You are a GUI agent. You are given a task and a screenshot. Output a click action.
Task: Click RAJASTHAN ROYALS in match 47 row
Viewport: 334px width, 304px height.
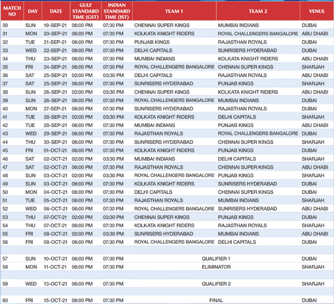coord(159,167)
